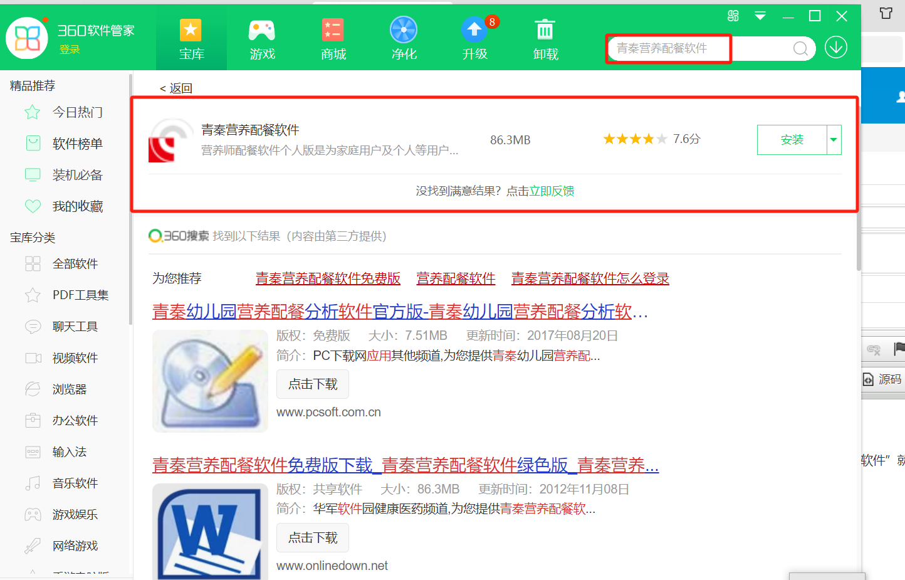This screenshot has width=905, height=580.
Task: Click the 源码 button in background window
Action: [883, 379]
